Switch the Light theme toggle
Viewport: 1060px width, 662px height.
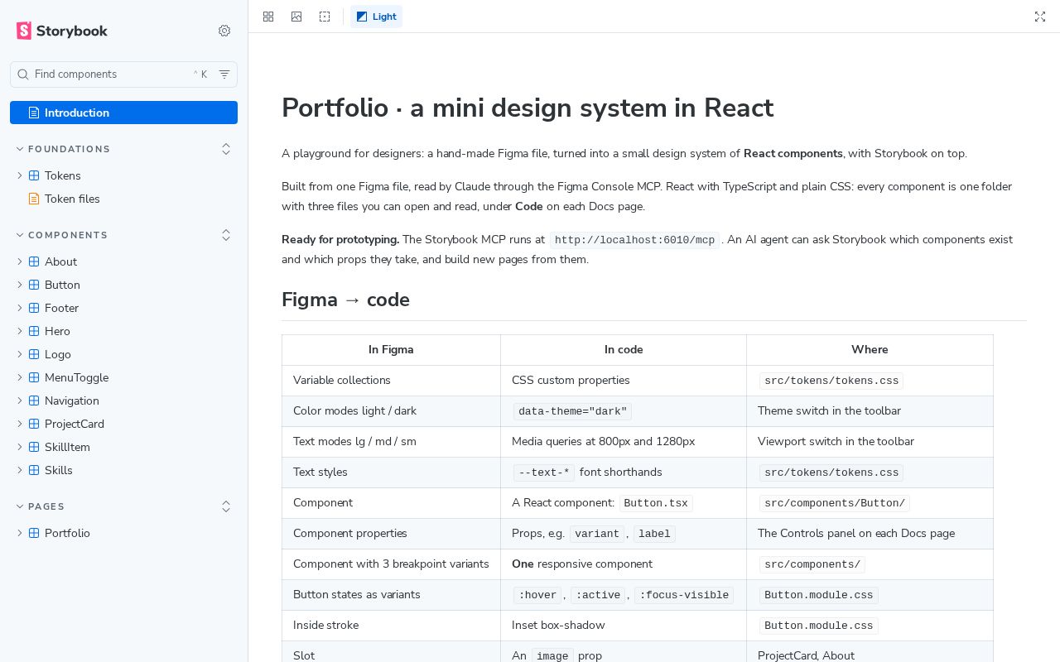376,17
